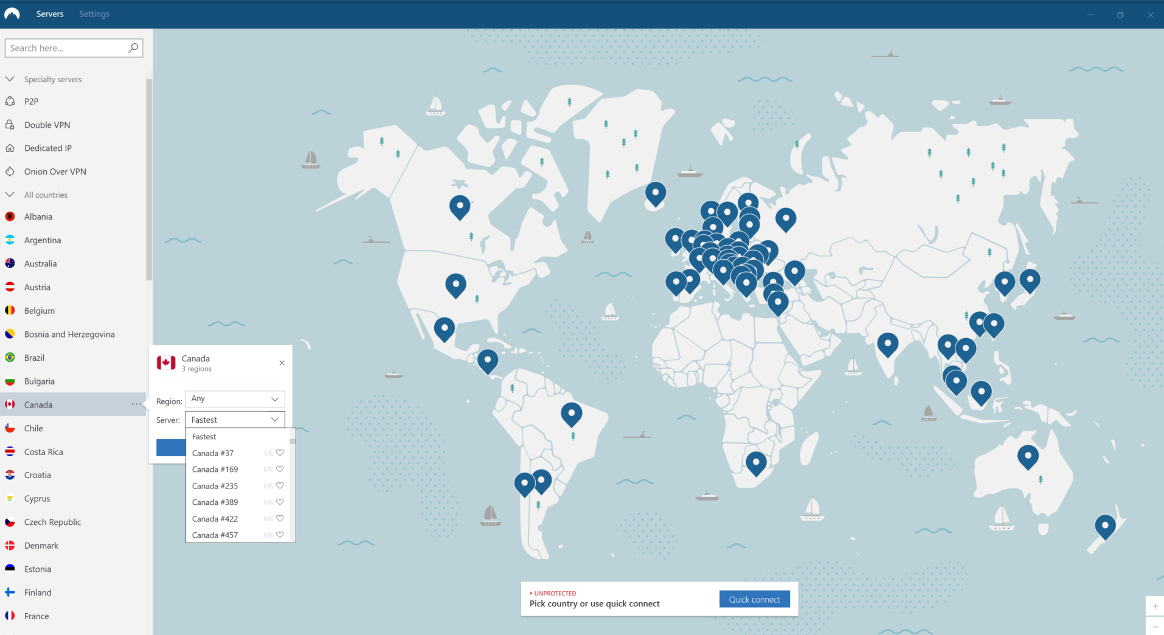This screenshot has height=635, width=1164.
Task: Select the Onion Over VPN icon
Action: coord(10,172)
